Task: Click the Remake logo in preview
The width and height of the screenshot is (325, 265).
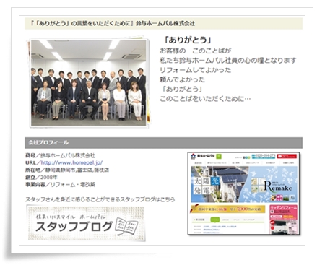Action: pos(277,186)
